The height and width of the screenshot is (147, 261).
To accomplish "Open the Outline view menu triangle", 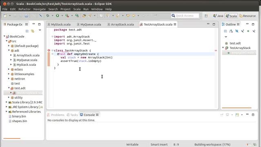I will tap(226, 37).
